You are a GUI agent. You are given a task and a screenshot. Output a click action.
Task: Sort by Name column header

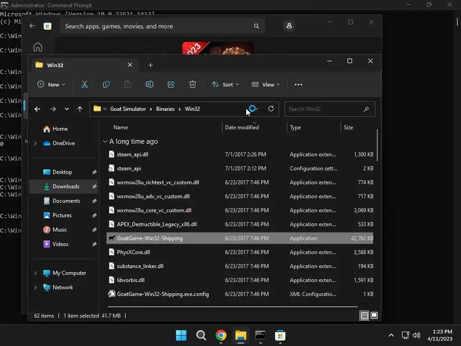click(x=121, y=127)
